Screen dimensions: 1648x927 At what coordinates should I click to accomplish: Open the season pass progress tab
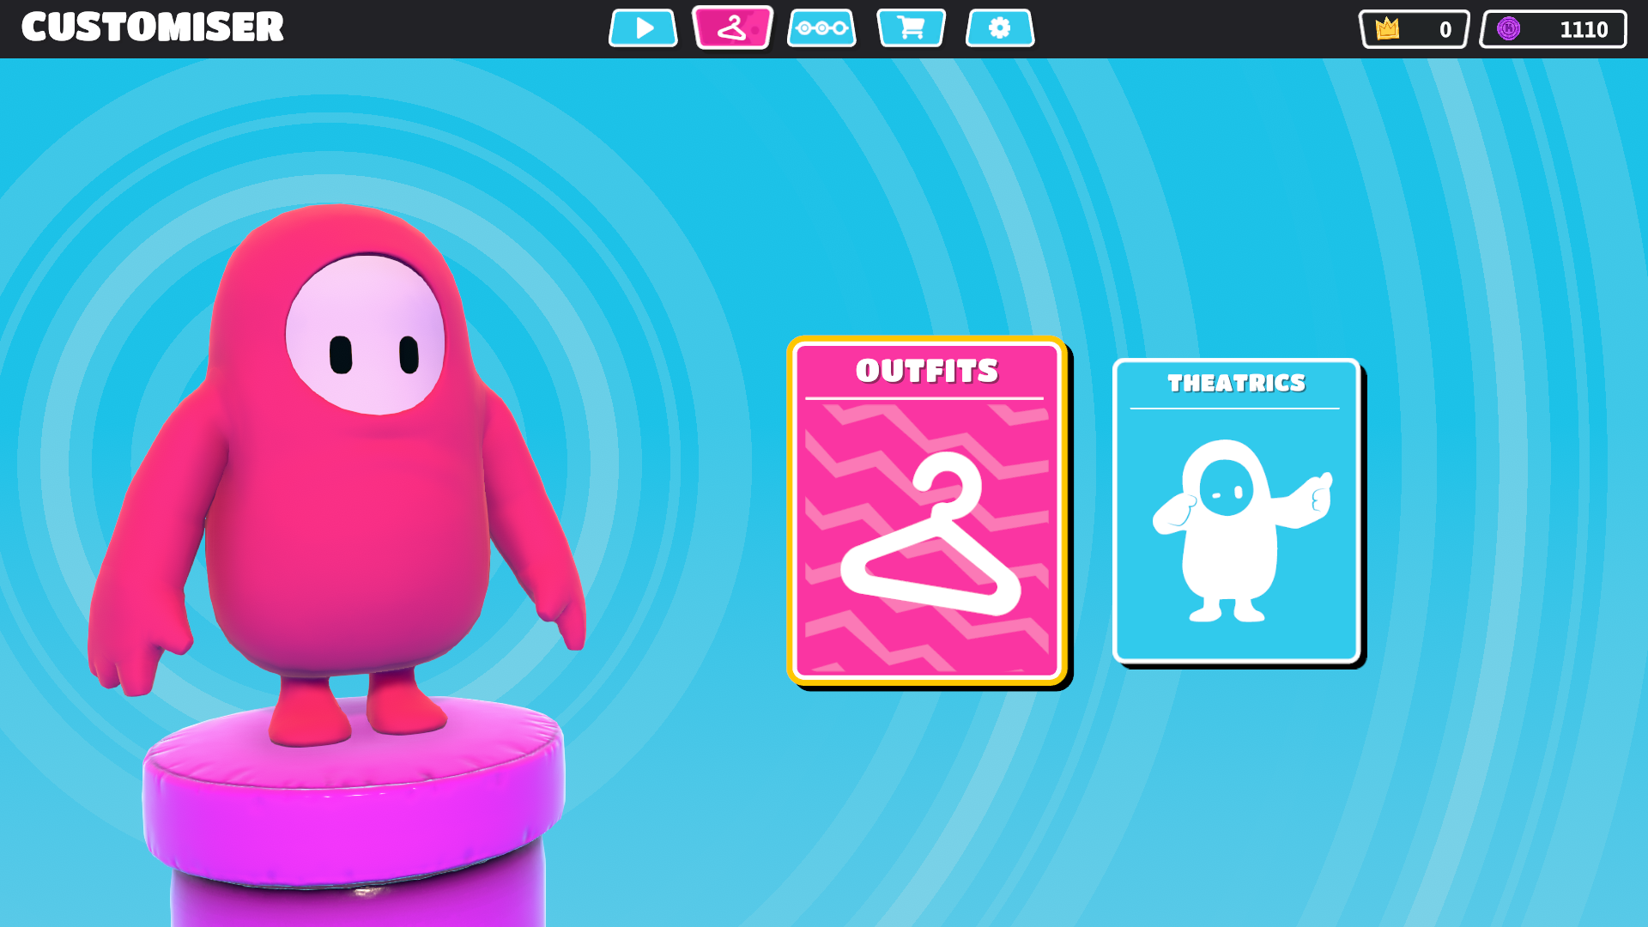point(821,28)
